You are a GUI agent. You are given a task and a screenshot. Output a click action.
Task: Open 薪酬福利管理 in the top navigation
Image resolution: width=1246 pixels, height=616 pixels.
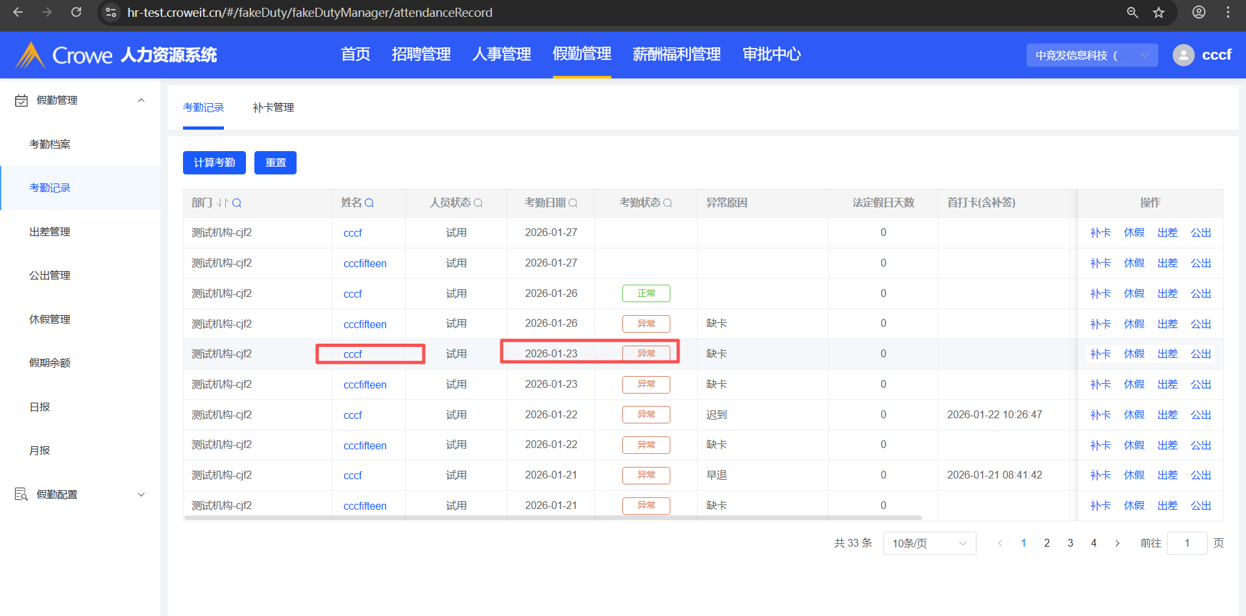(676, 54)
